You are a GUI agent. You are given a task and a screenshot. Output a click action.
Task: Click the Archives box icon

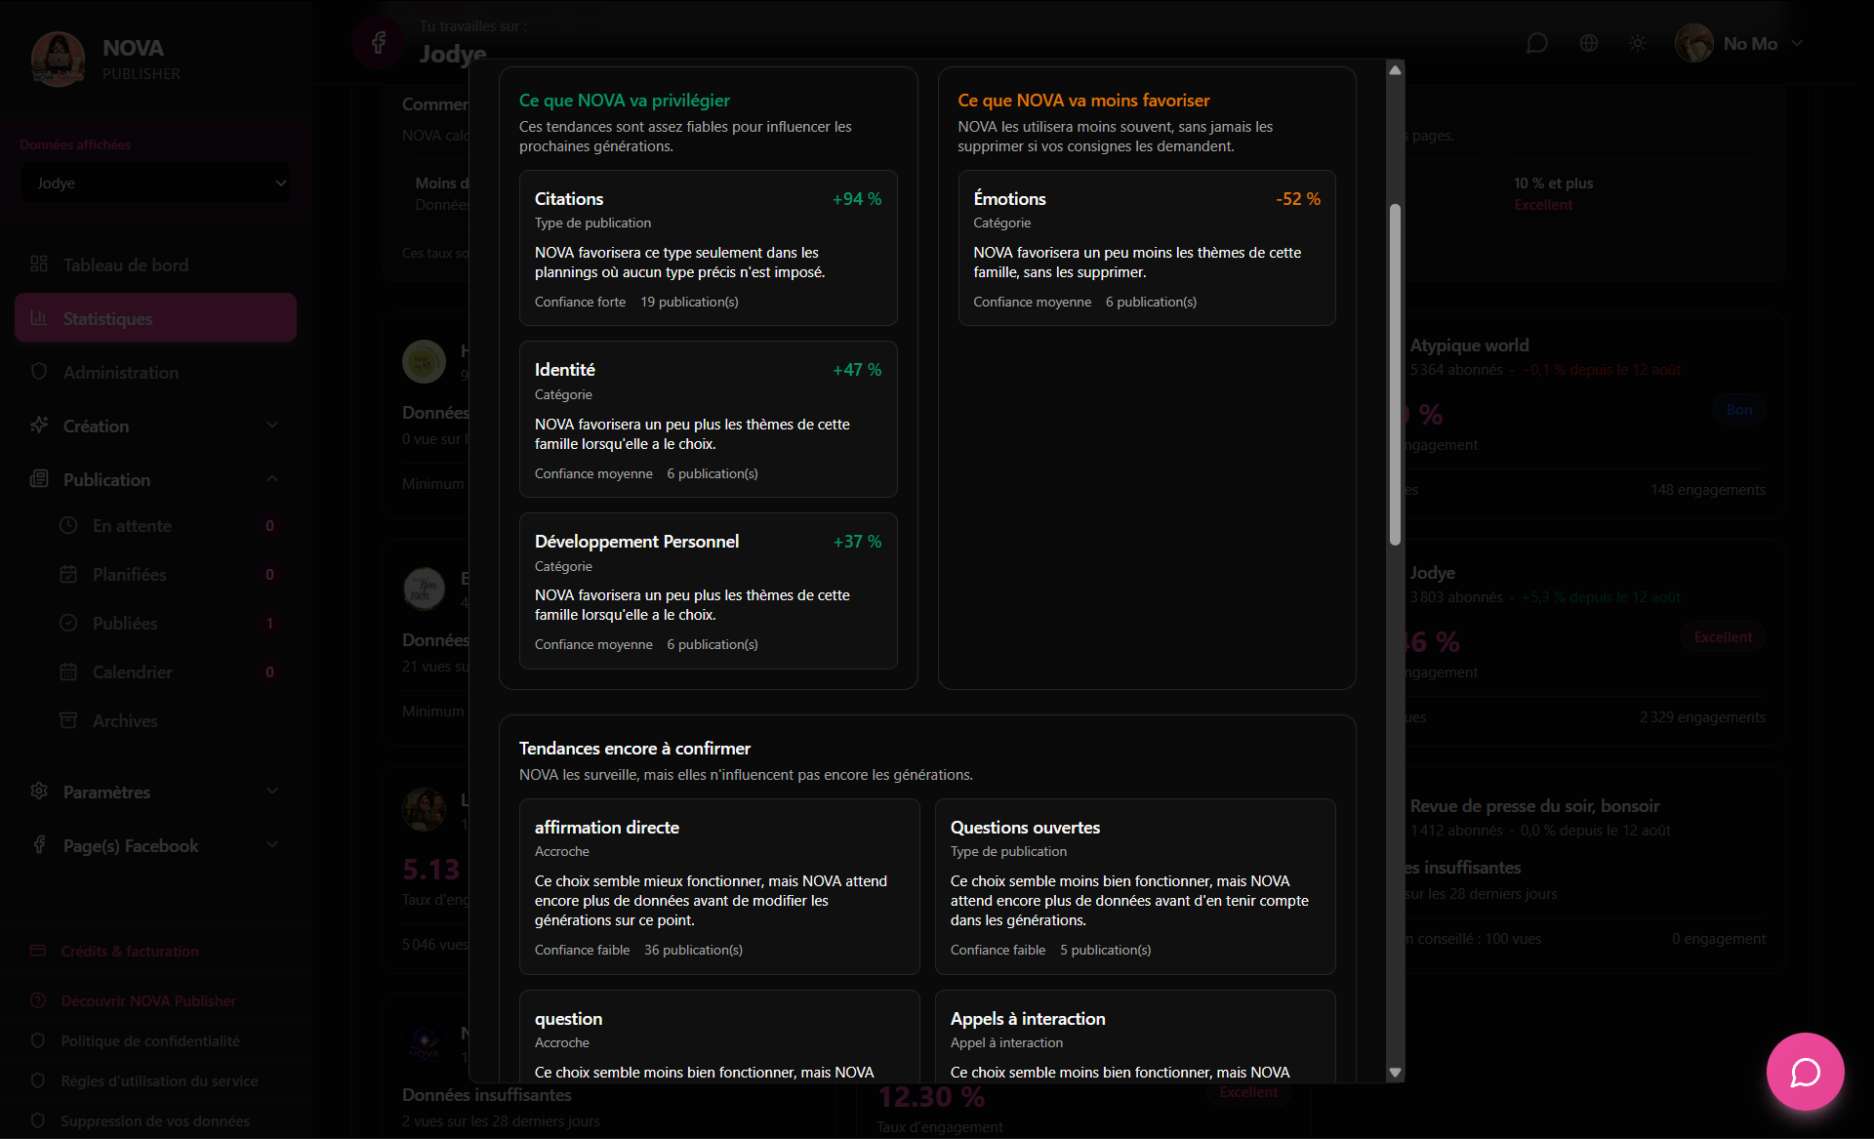[x=68, y=720]
